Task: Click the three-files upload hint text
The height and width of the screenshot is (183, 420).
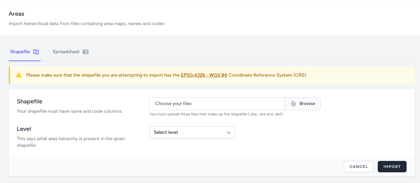Action: tap(216, 114)
